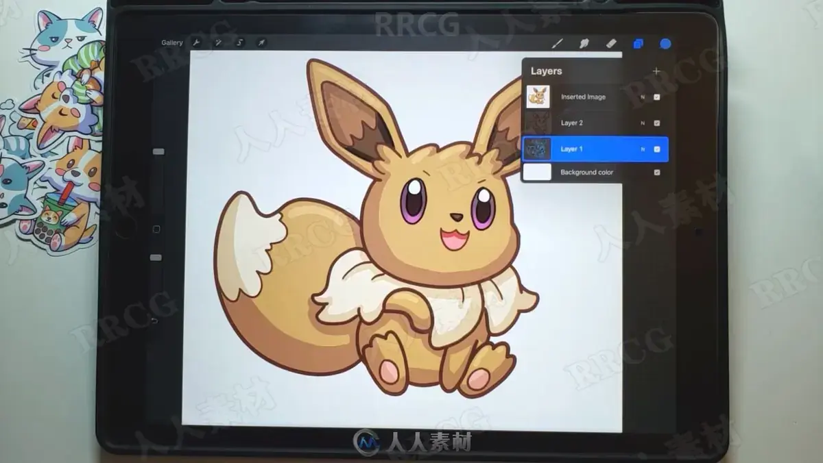Hide the Inserted Image layer

657,97
